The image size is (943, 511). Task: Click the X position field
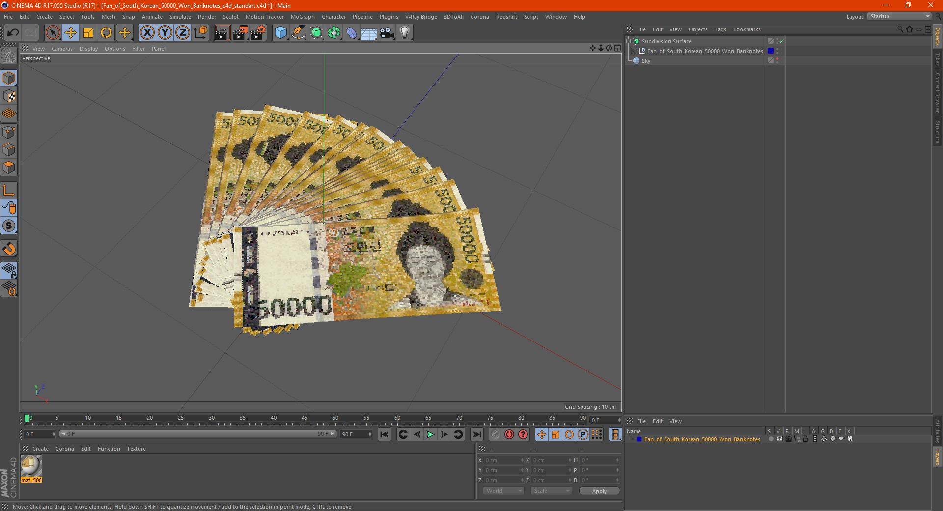coord(504,460)
